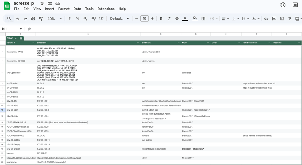This screenshot has height=165, width=302.
Task: Open table views icon in toolbar
Action: tap(298, 19)
